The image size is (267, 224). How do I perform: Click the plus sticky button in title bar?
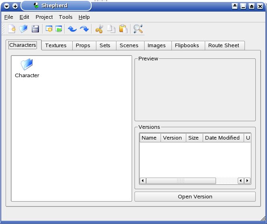[x=15, y=6]
